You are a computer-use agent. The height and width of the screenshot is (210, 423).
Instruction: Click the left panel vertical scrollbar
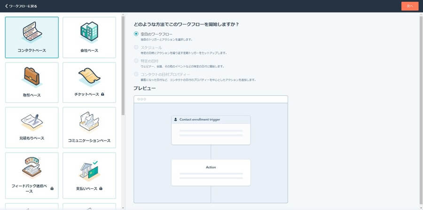click(x=123, y=65)
